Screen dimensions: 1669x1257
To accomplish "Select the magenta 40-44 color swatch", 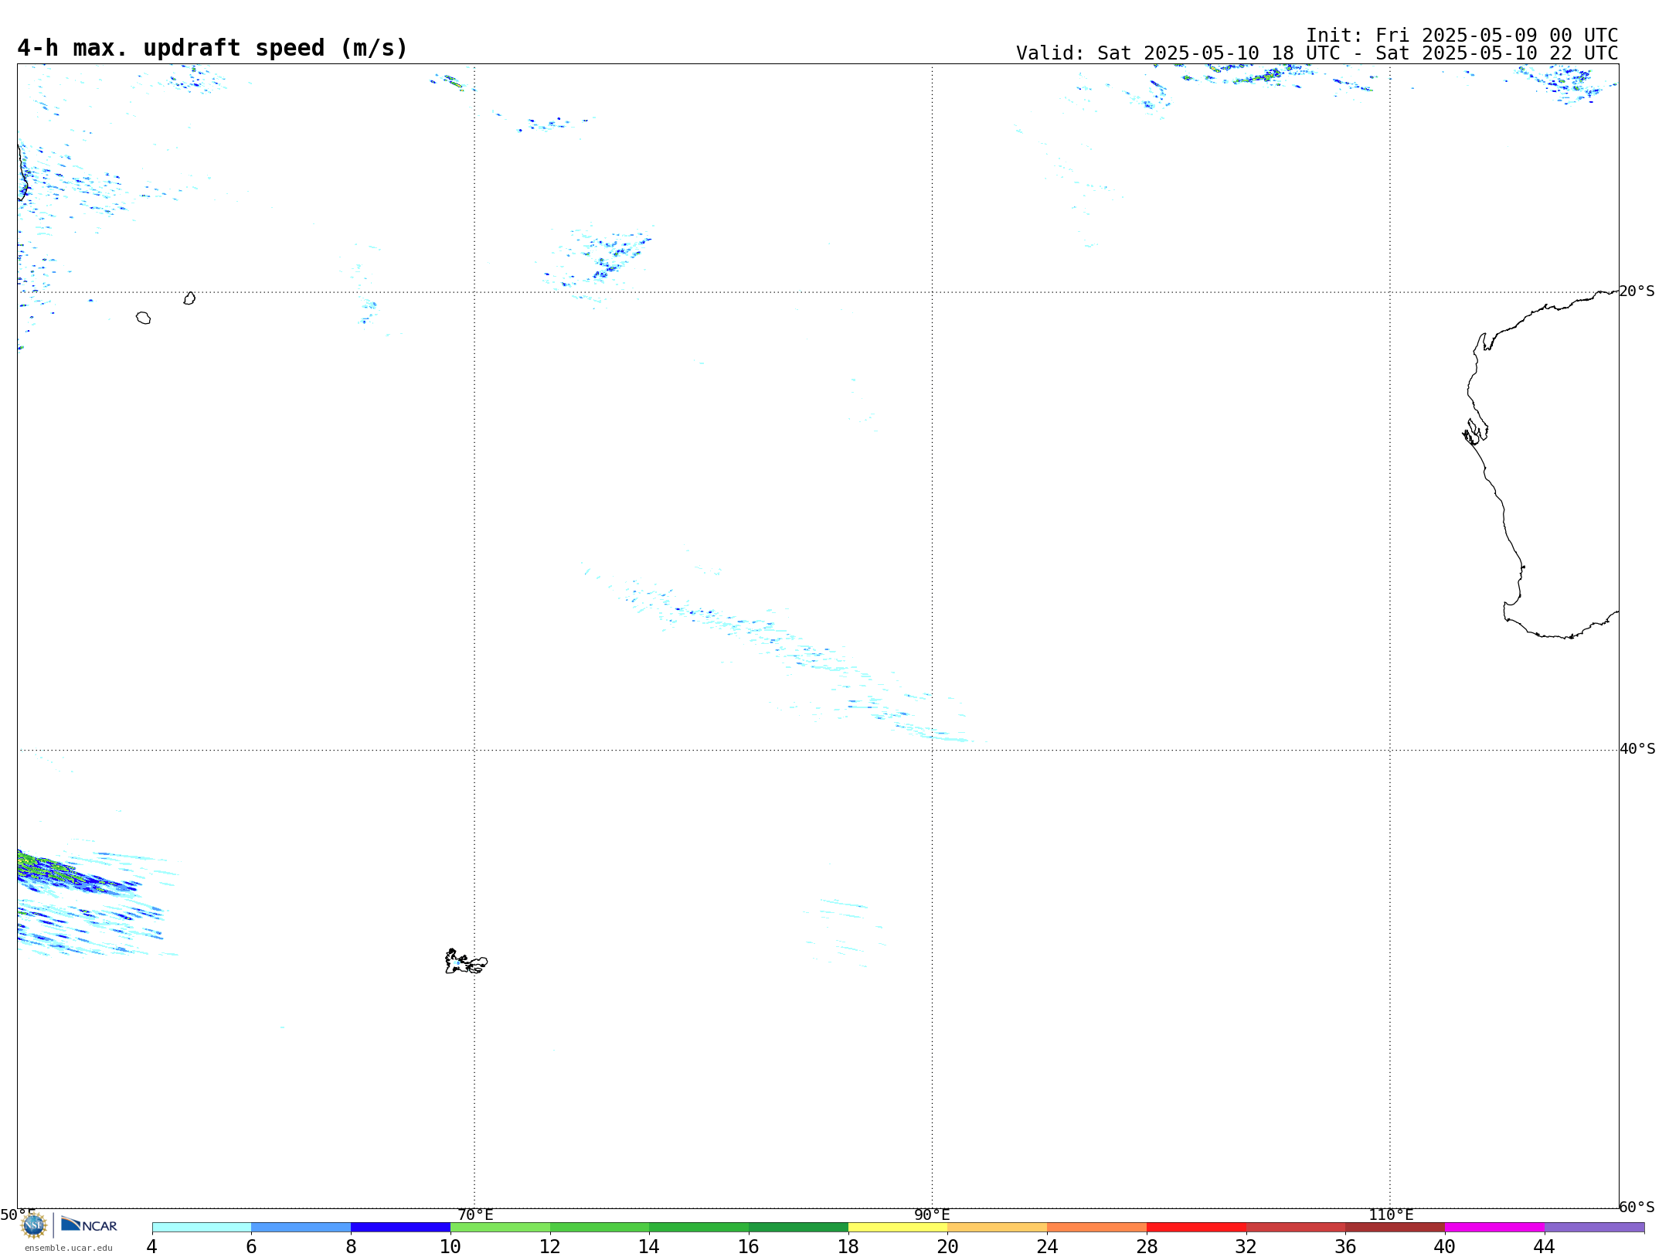I will tap(1494, 1227).
